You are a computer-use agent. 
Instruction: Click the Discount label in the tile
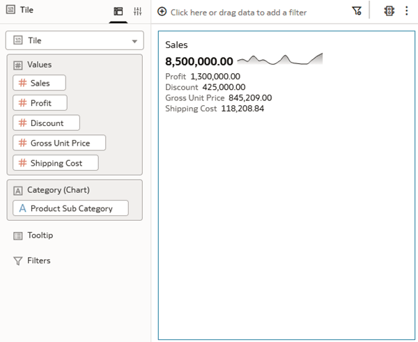[x=182, y=87]
